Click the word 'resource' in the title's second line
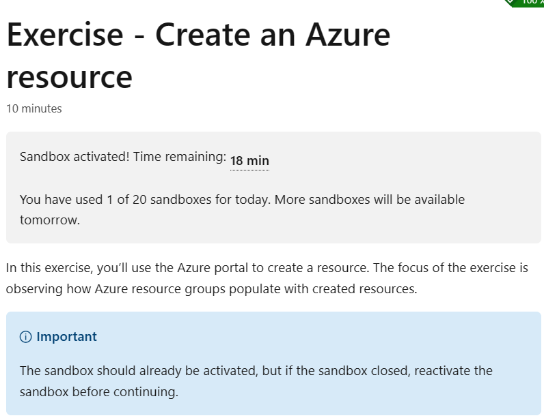 pos(70,78)
